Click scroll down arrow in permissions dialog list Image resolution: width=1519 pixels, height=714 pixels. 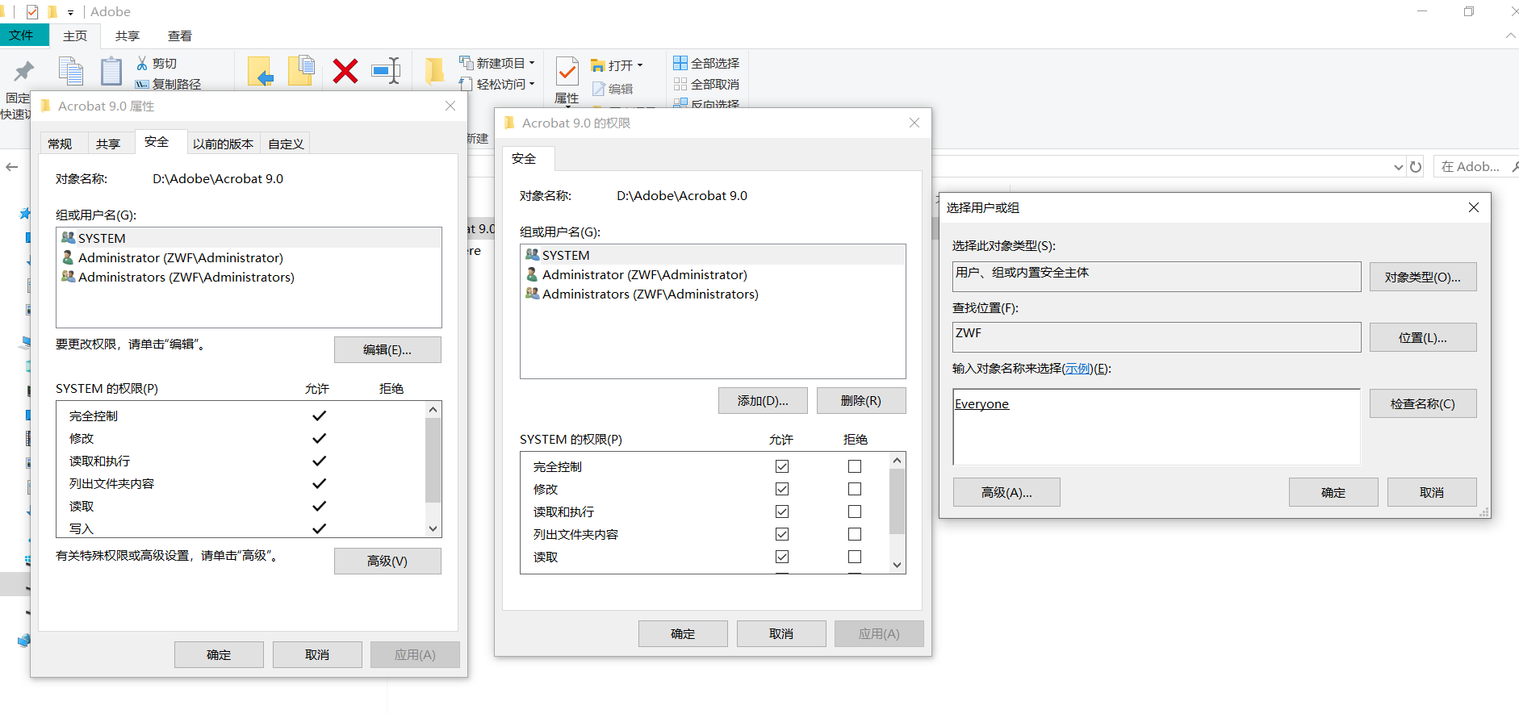[x=897, y=565]
